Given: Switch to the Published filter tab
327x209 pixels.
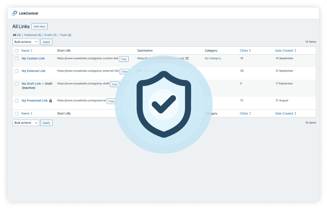Looking at the screenshot, I should [30, 35].
